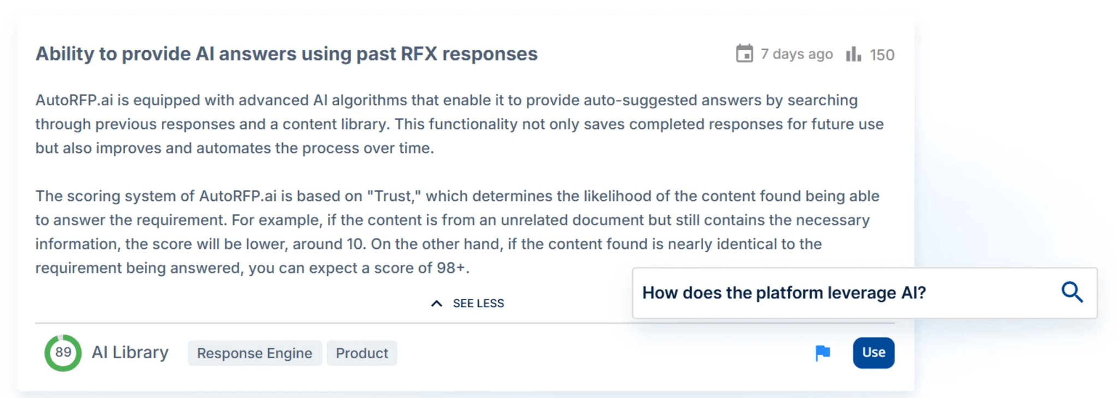Click the answer title about past RFX responses
The width and height of the screenshot is (1119, 398).
coord(286,54)
